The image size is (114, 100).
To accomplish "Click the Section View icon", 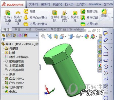I will coord(55,37).
